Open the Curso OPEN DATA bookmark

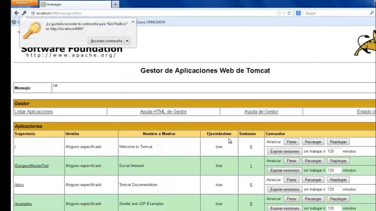151,22
